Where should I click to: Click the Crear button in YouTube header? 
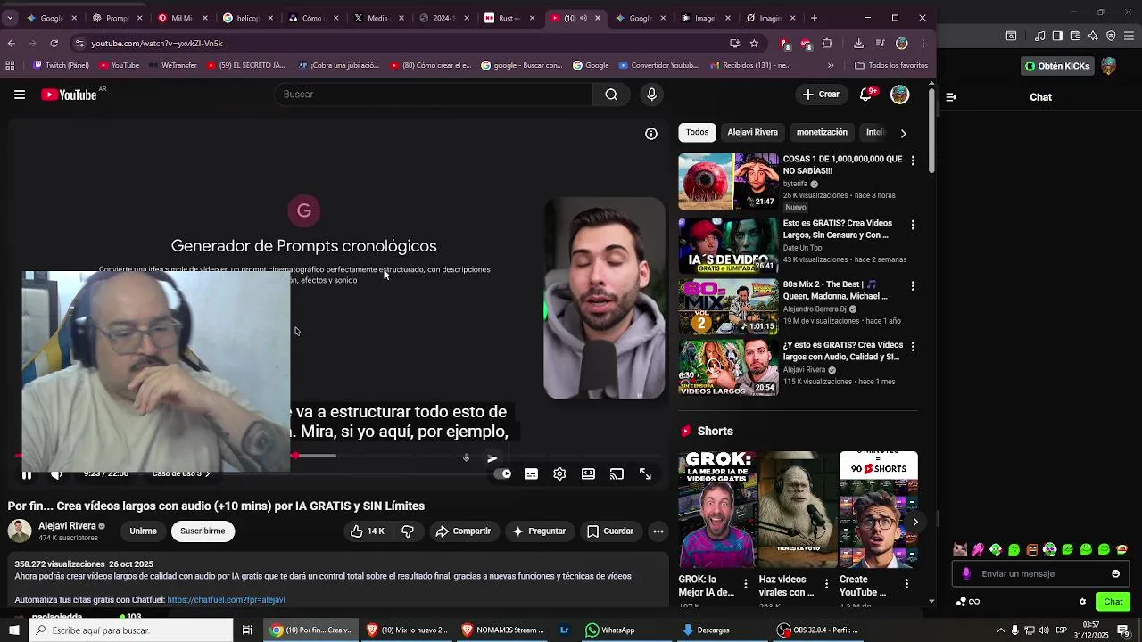(821, 95)
